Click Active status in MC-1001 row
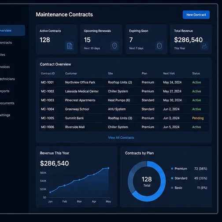 pos(196,82)
